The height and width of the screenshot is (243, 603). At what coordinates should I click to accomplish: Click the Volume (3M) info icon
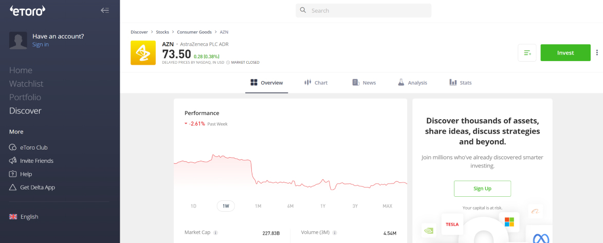[x=335, y=233]
